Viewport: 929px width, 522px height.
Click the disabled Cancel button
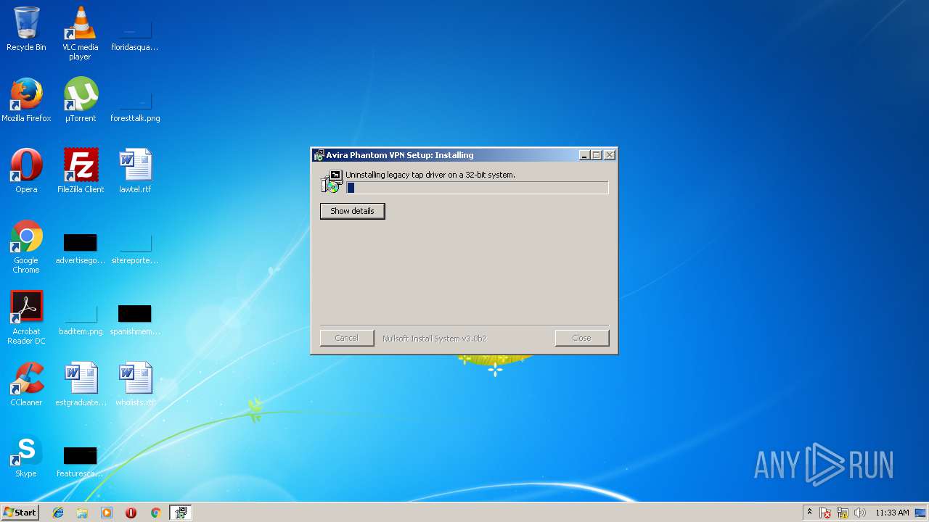point(346,338)
